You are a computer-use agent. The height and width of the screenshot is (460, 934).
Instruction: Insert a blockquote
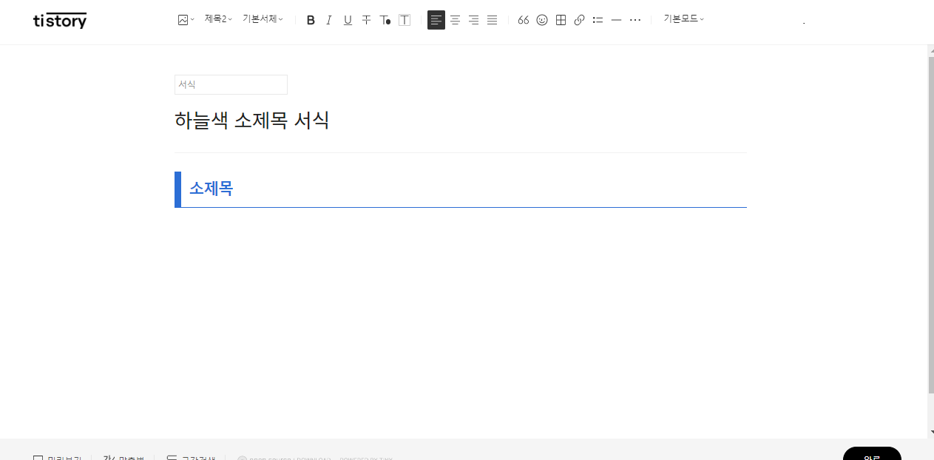524,20
